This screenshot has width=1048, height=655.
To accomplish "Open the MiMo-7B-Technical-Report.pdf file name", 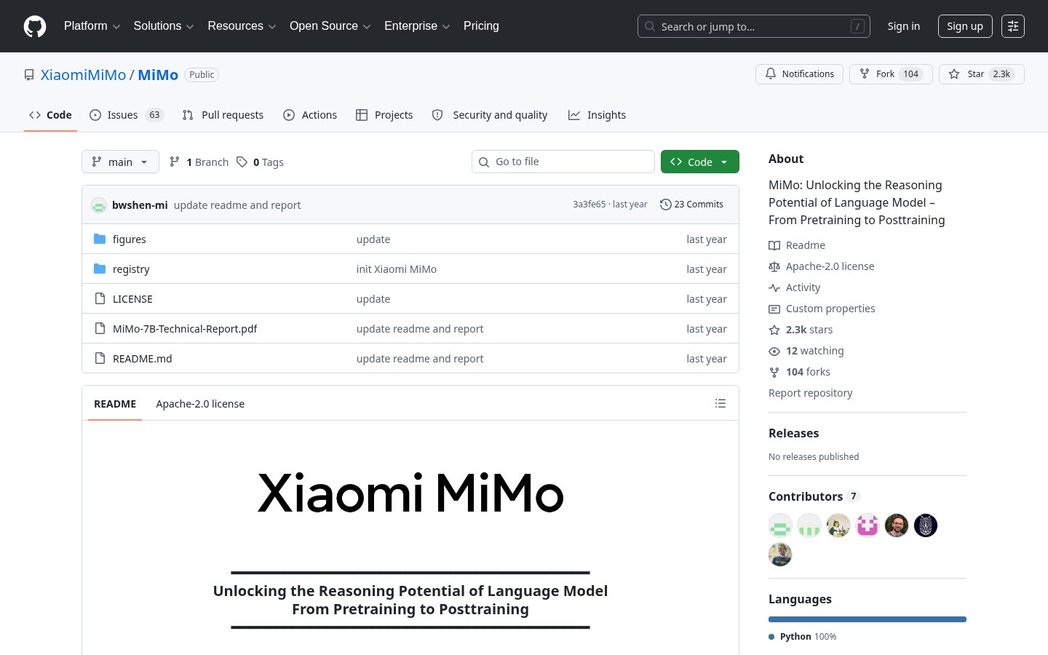I will [185, 329].
